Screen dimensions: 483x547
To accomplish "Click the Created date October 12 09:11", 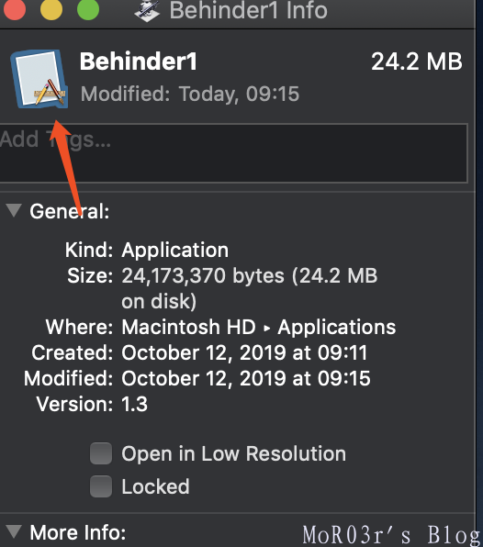I will [x=244, y=352].
